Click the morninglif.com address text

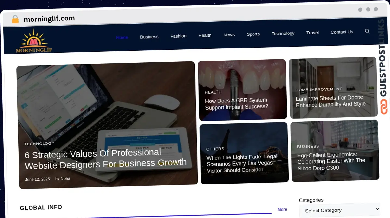pyautogui.click(x=49, y=19)
